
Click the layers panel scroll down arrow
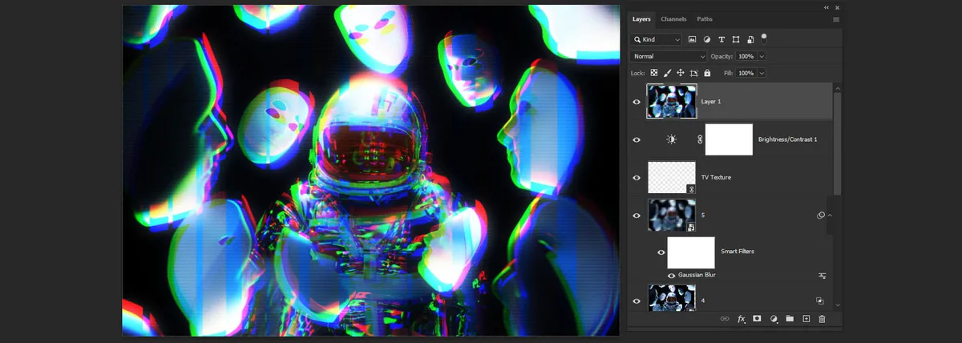click(x=838, y=305)
